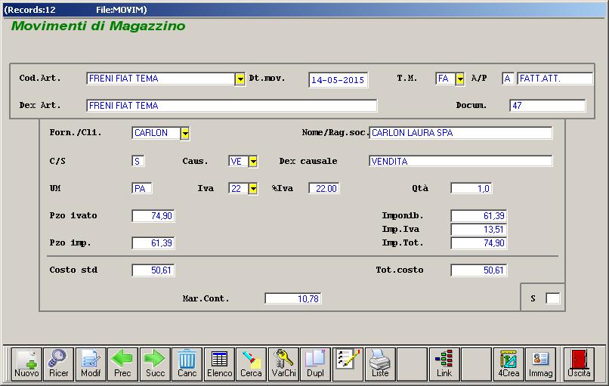Click the Pzo imp. price field
The image size is (609, 386).
[x=153, y=243]
